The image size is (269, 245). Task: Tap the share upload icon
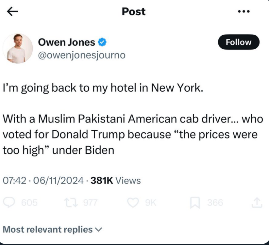pyautogui.click(x=257, y=203)
